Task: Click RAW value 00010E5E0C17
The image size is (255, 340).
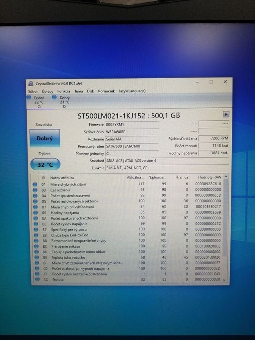Action: point(209,207)
